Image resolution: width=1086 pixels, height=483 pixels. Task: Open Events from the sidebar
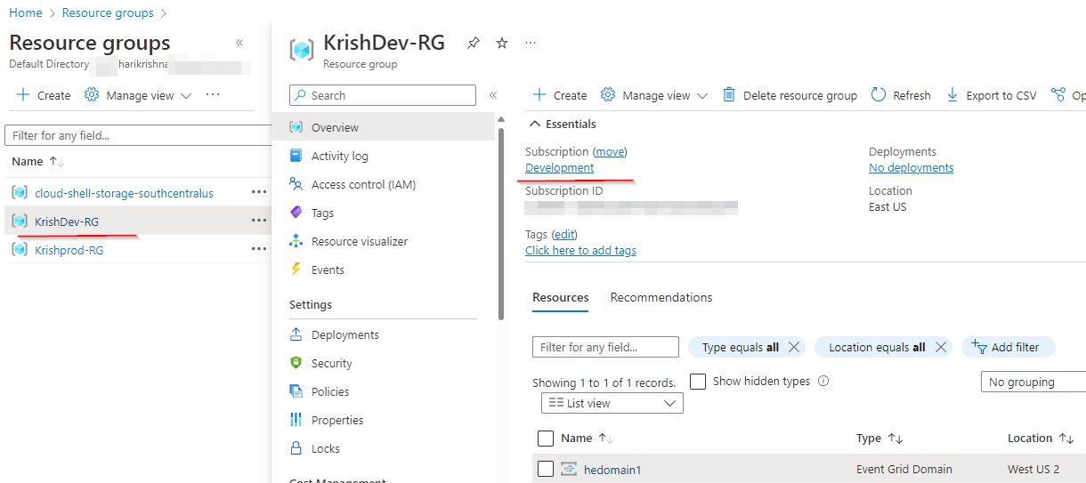point(328,270)
